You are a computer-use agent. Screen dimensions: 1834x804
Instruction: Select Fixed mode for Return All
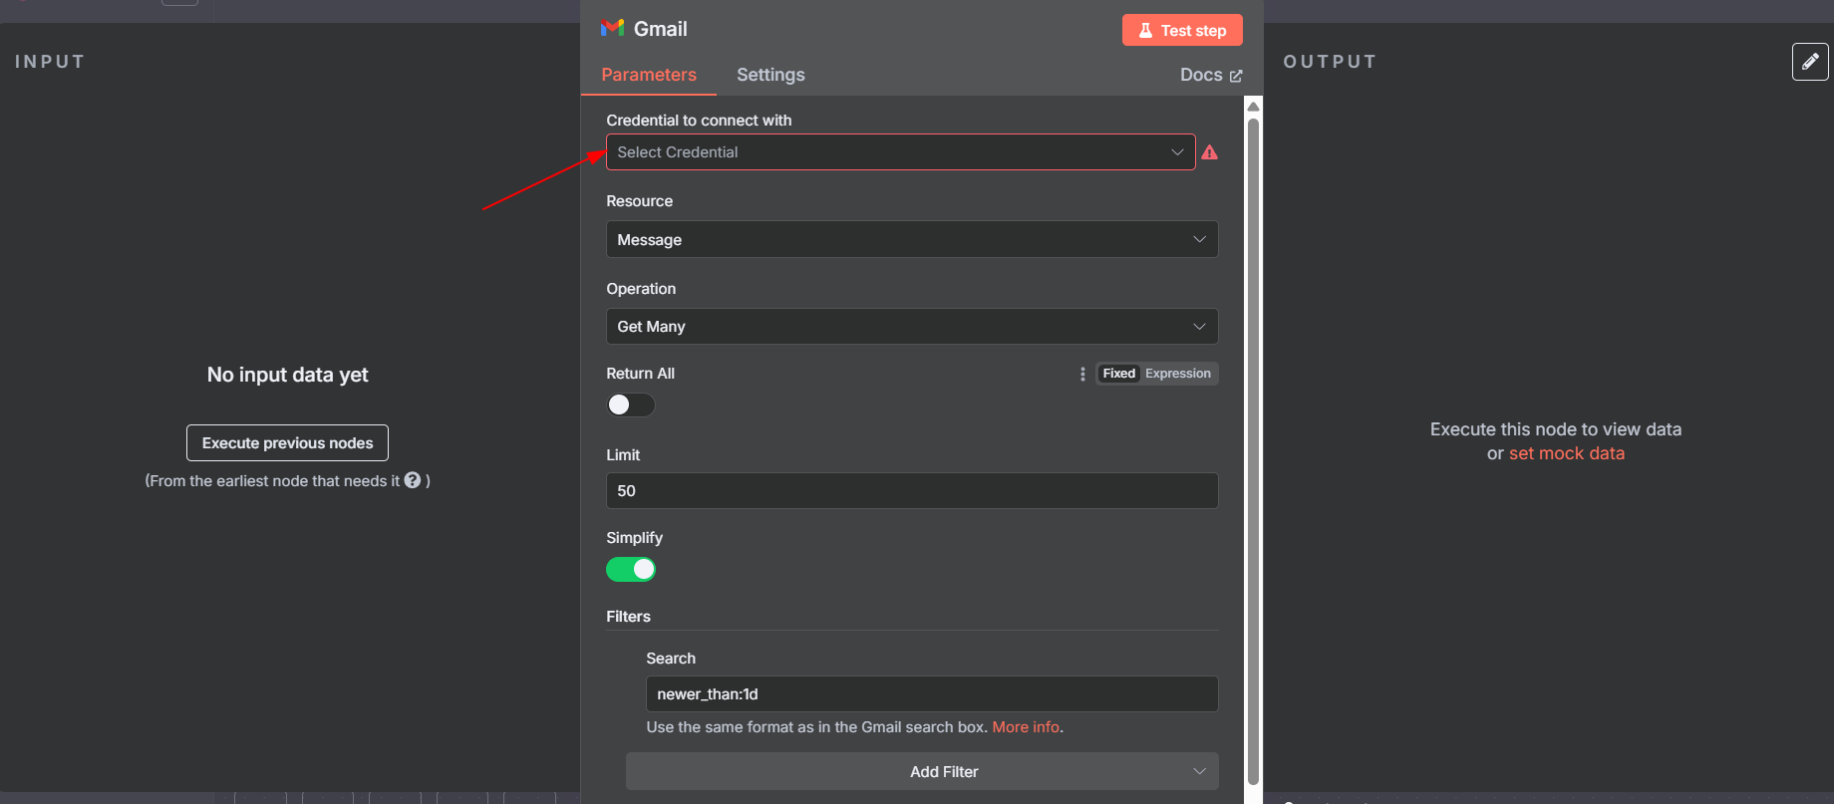point(1118,374)
